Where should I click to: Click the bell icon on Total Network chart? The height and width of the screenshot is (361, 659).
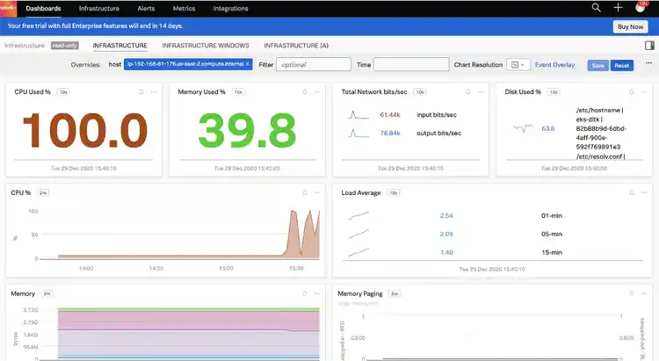(466, 91)
